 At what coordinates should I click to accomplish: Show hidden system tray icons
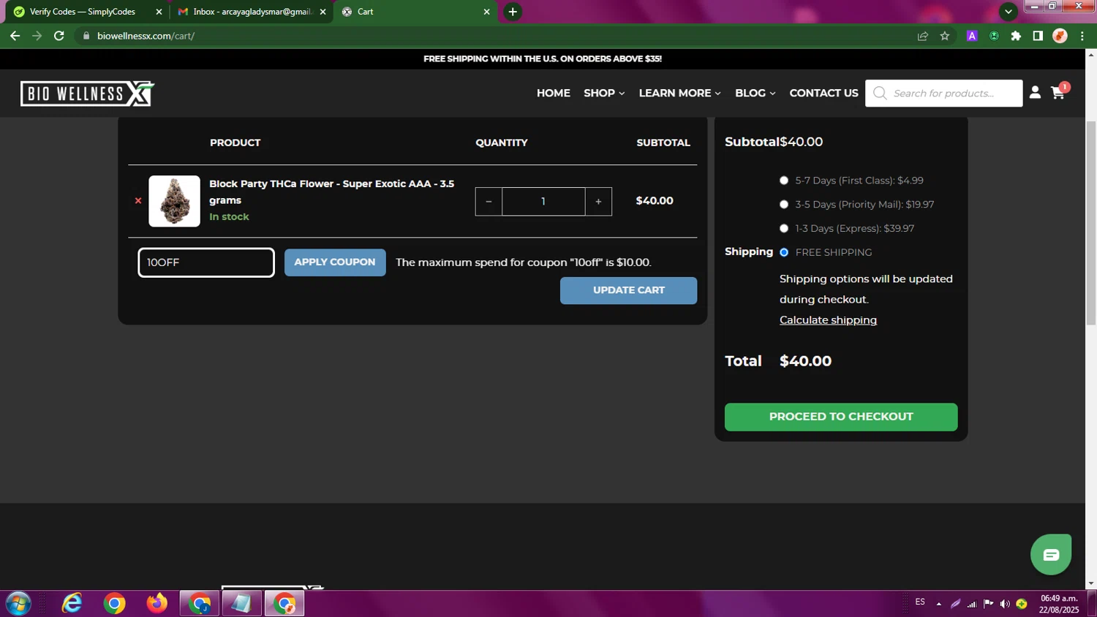(939, 604)
